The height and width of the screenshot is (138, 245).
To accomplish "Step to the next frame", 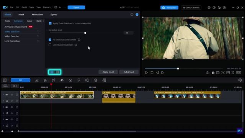I will click(163, 72).
